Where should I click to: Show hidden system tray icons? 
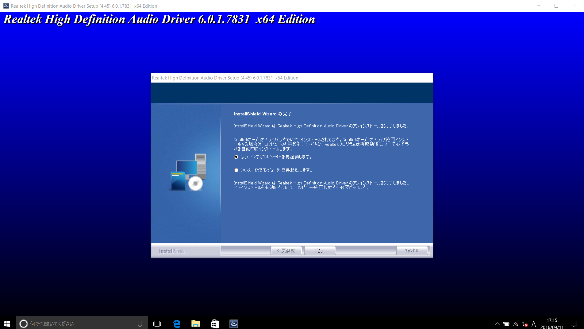[x=497, y=324]
